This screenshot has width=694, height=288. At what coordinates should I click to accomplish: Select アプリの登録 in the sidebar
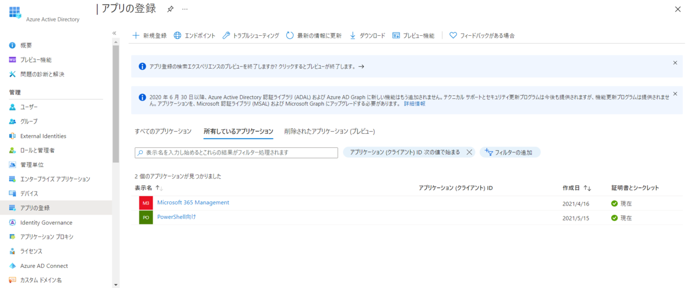(56, 208)
